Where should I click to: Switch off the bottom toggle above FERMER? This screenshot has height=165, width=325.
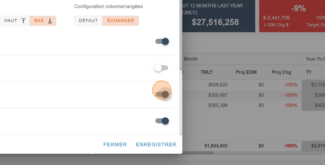(x=162, y=121)
